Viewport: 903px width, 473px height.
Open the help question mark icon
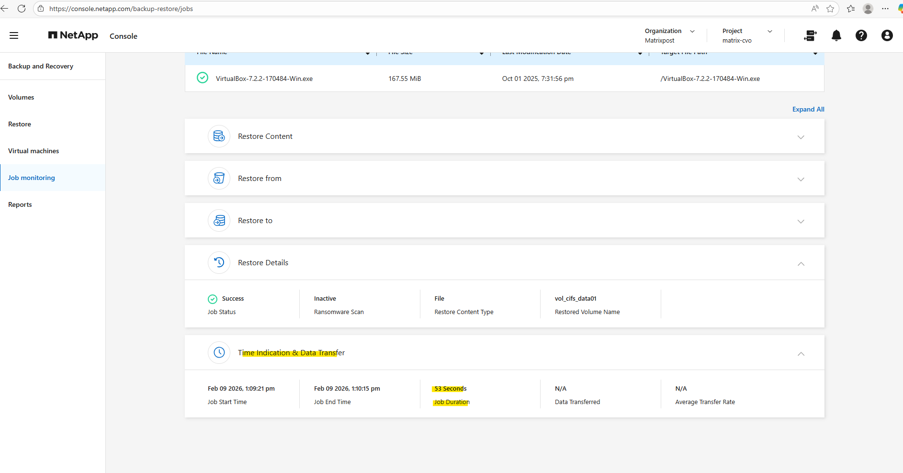[x=861, y=35]
